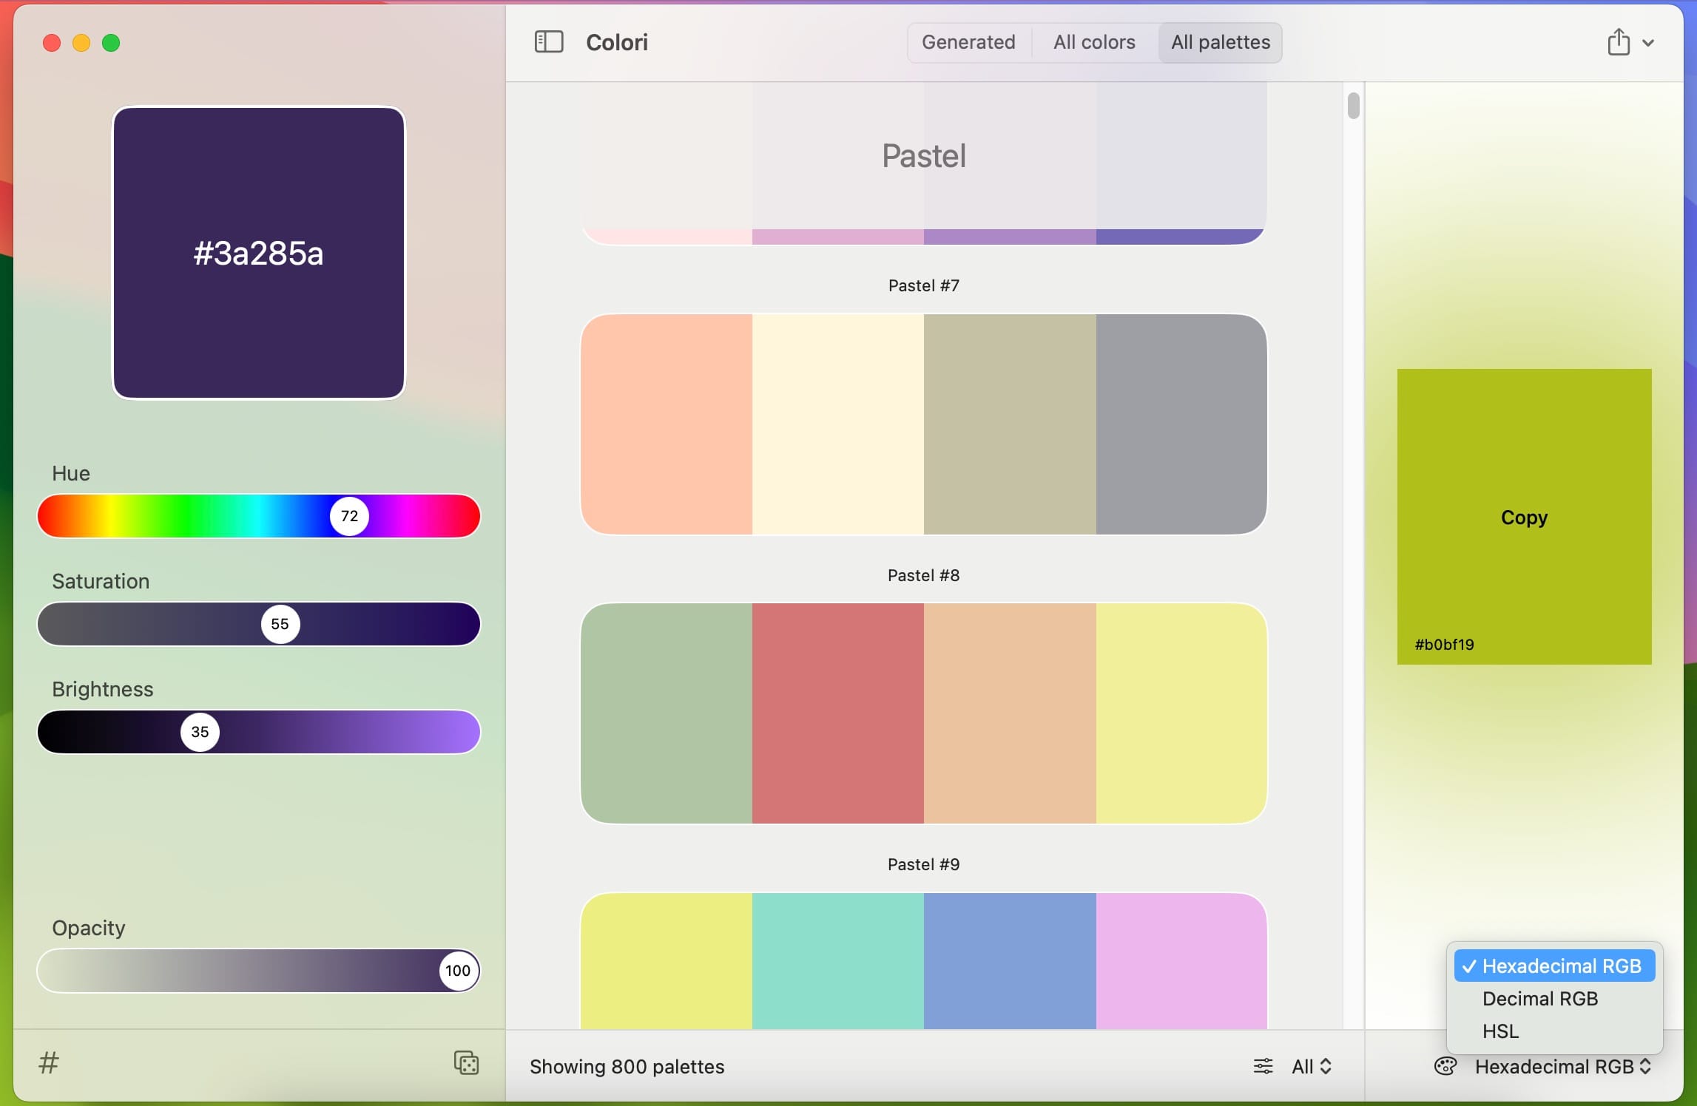Minimize the Colori window
This screenshot has width=1697, height=1106.
coord(81,43)
